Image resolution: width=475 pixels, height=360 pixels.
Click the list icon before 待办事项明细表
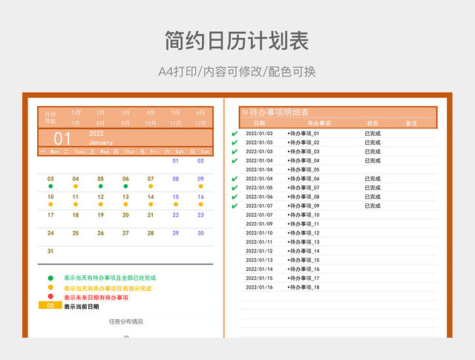(x=245, y=112)
